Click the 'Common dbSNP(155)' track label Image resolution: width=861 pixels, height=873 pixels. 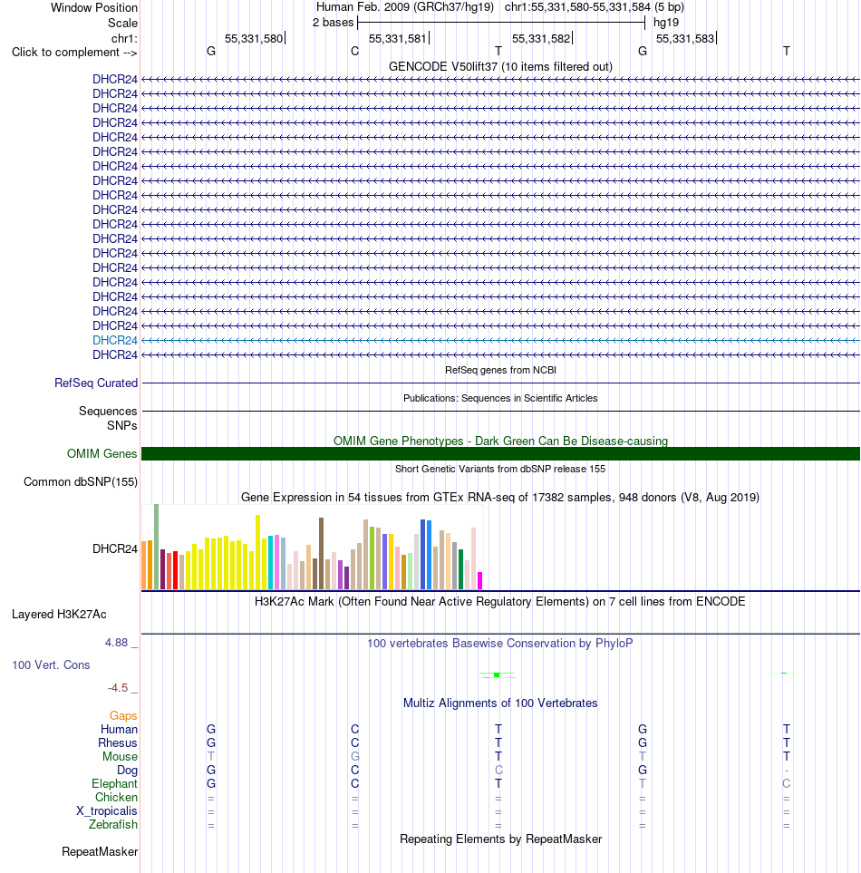coord(81,481)
